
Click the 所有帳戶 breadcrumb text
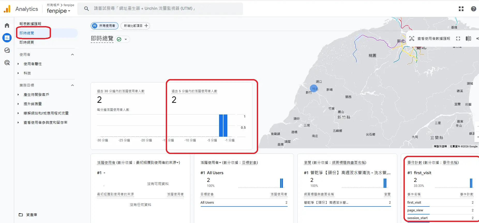53,5
